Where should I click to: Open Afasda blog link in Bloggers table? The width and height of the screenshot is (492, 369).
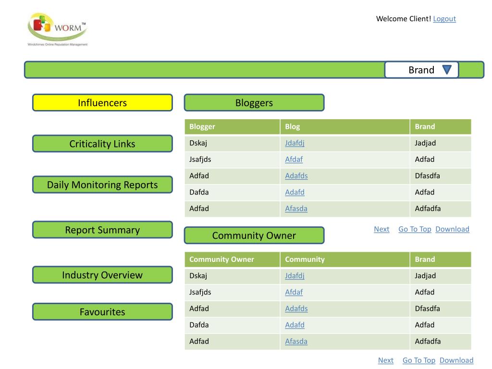pos(296,209)
